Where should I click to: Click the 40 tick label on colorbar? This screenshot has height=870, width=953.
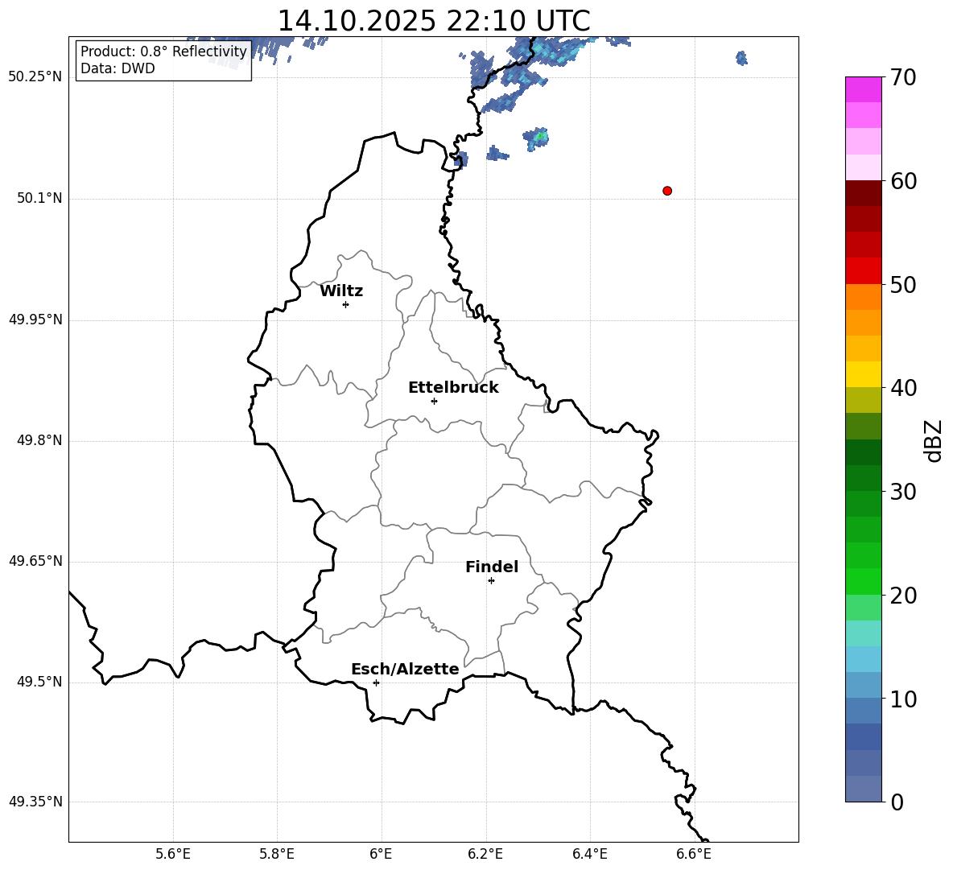click(903, 388)
